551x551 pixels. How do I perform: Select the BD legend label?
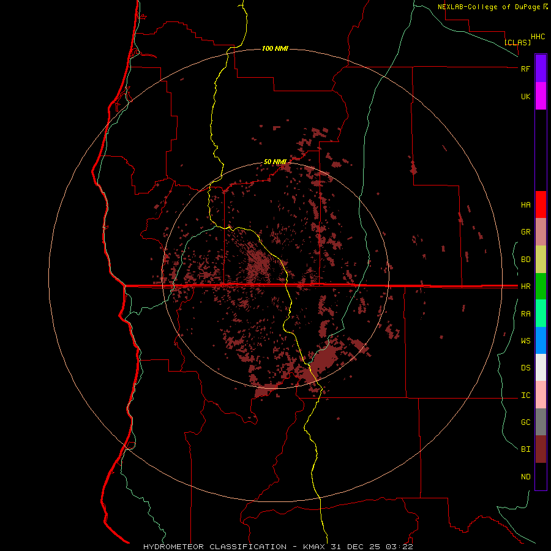(x=525, y=260)
